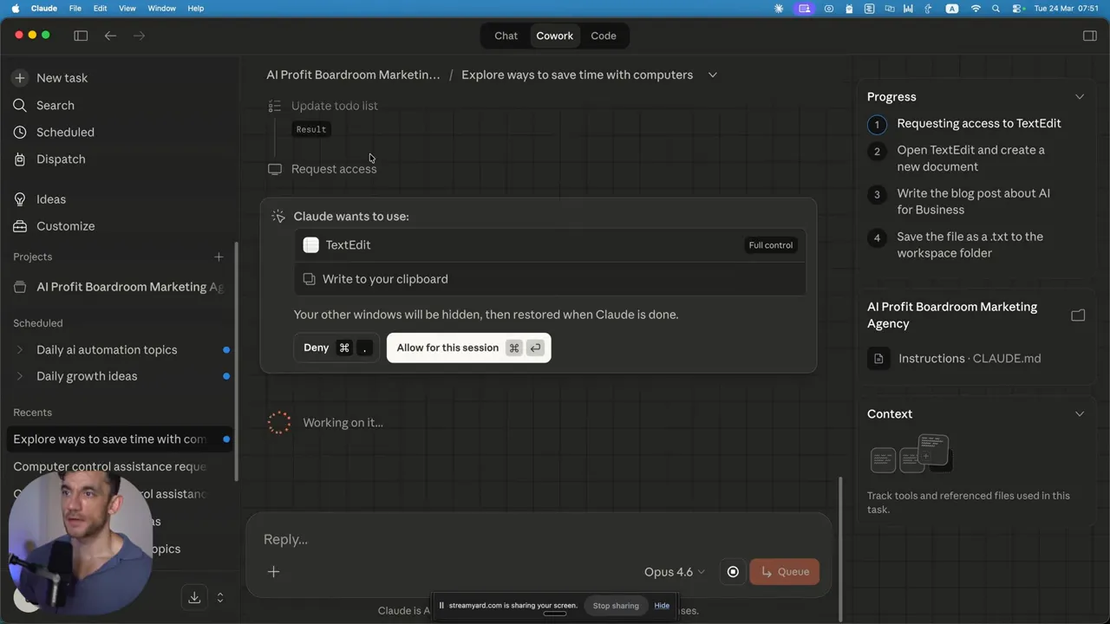Image resolution: width=1110 pixels, height=624 pixels.
Task: Collapse the Progress panel
Action: [1080, 97]
